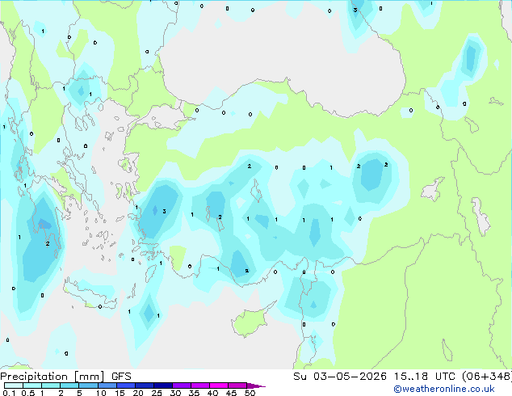This screenshot has width=512, height=396.
Task: Click the 0.5–1 mm legend color swatch
Action: [32, 385]
